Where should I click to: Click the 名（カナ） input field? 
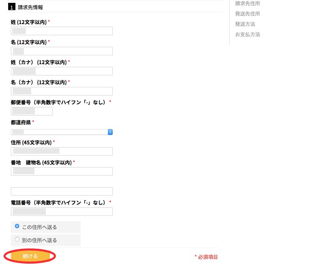pos(61,91)
